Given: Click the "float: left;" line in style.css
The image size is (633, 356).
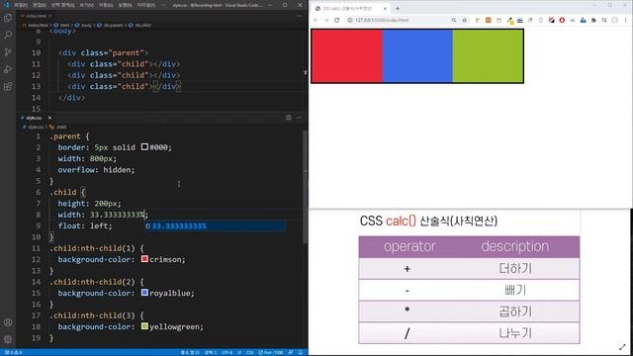Looking at the screenshot, I should click(x=85, y=226).
